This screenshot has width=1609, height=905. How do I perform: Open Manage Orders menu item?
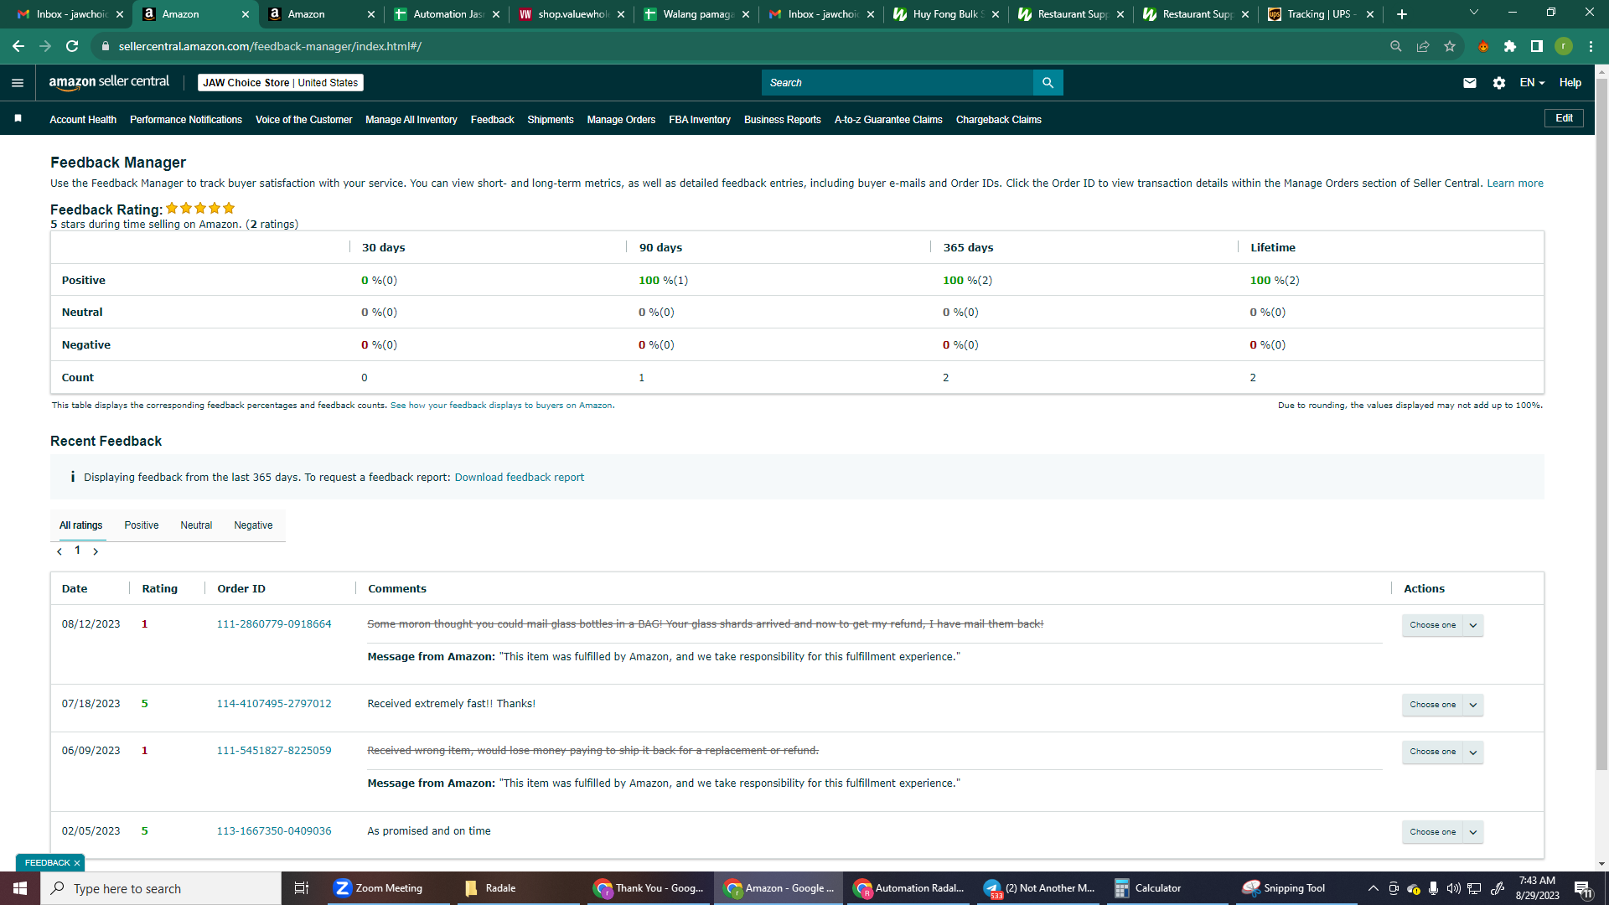coord(621,120)
